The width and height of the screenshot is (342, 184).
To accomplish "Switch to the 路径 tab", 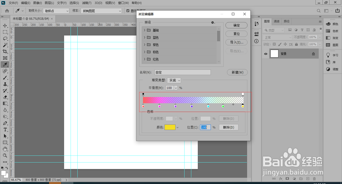I will (287, 21).
